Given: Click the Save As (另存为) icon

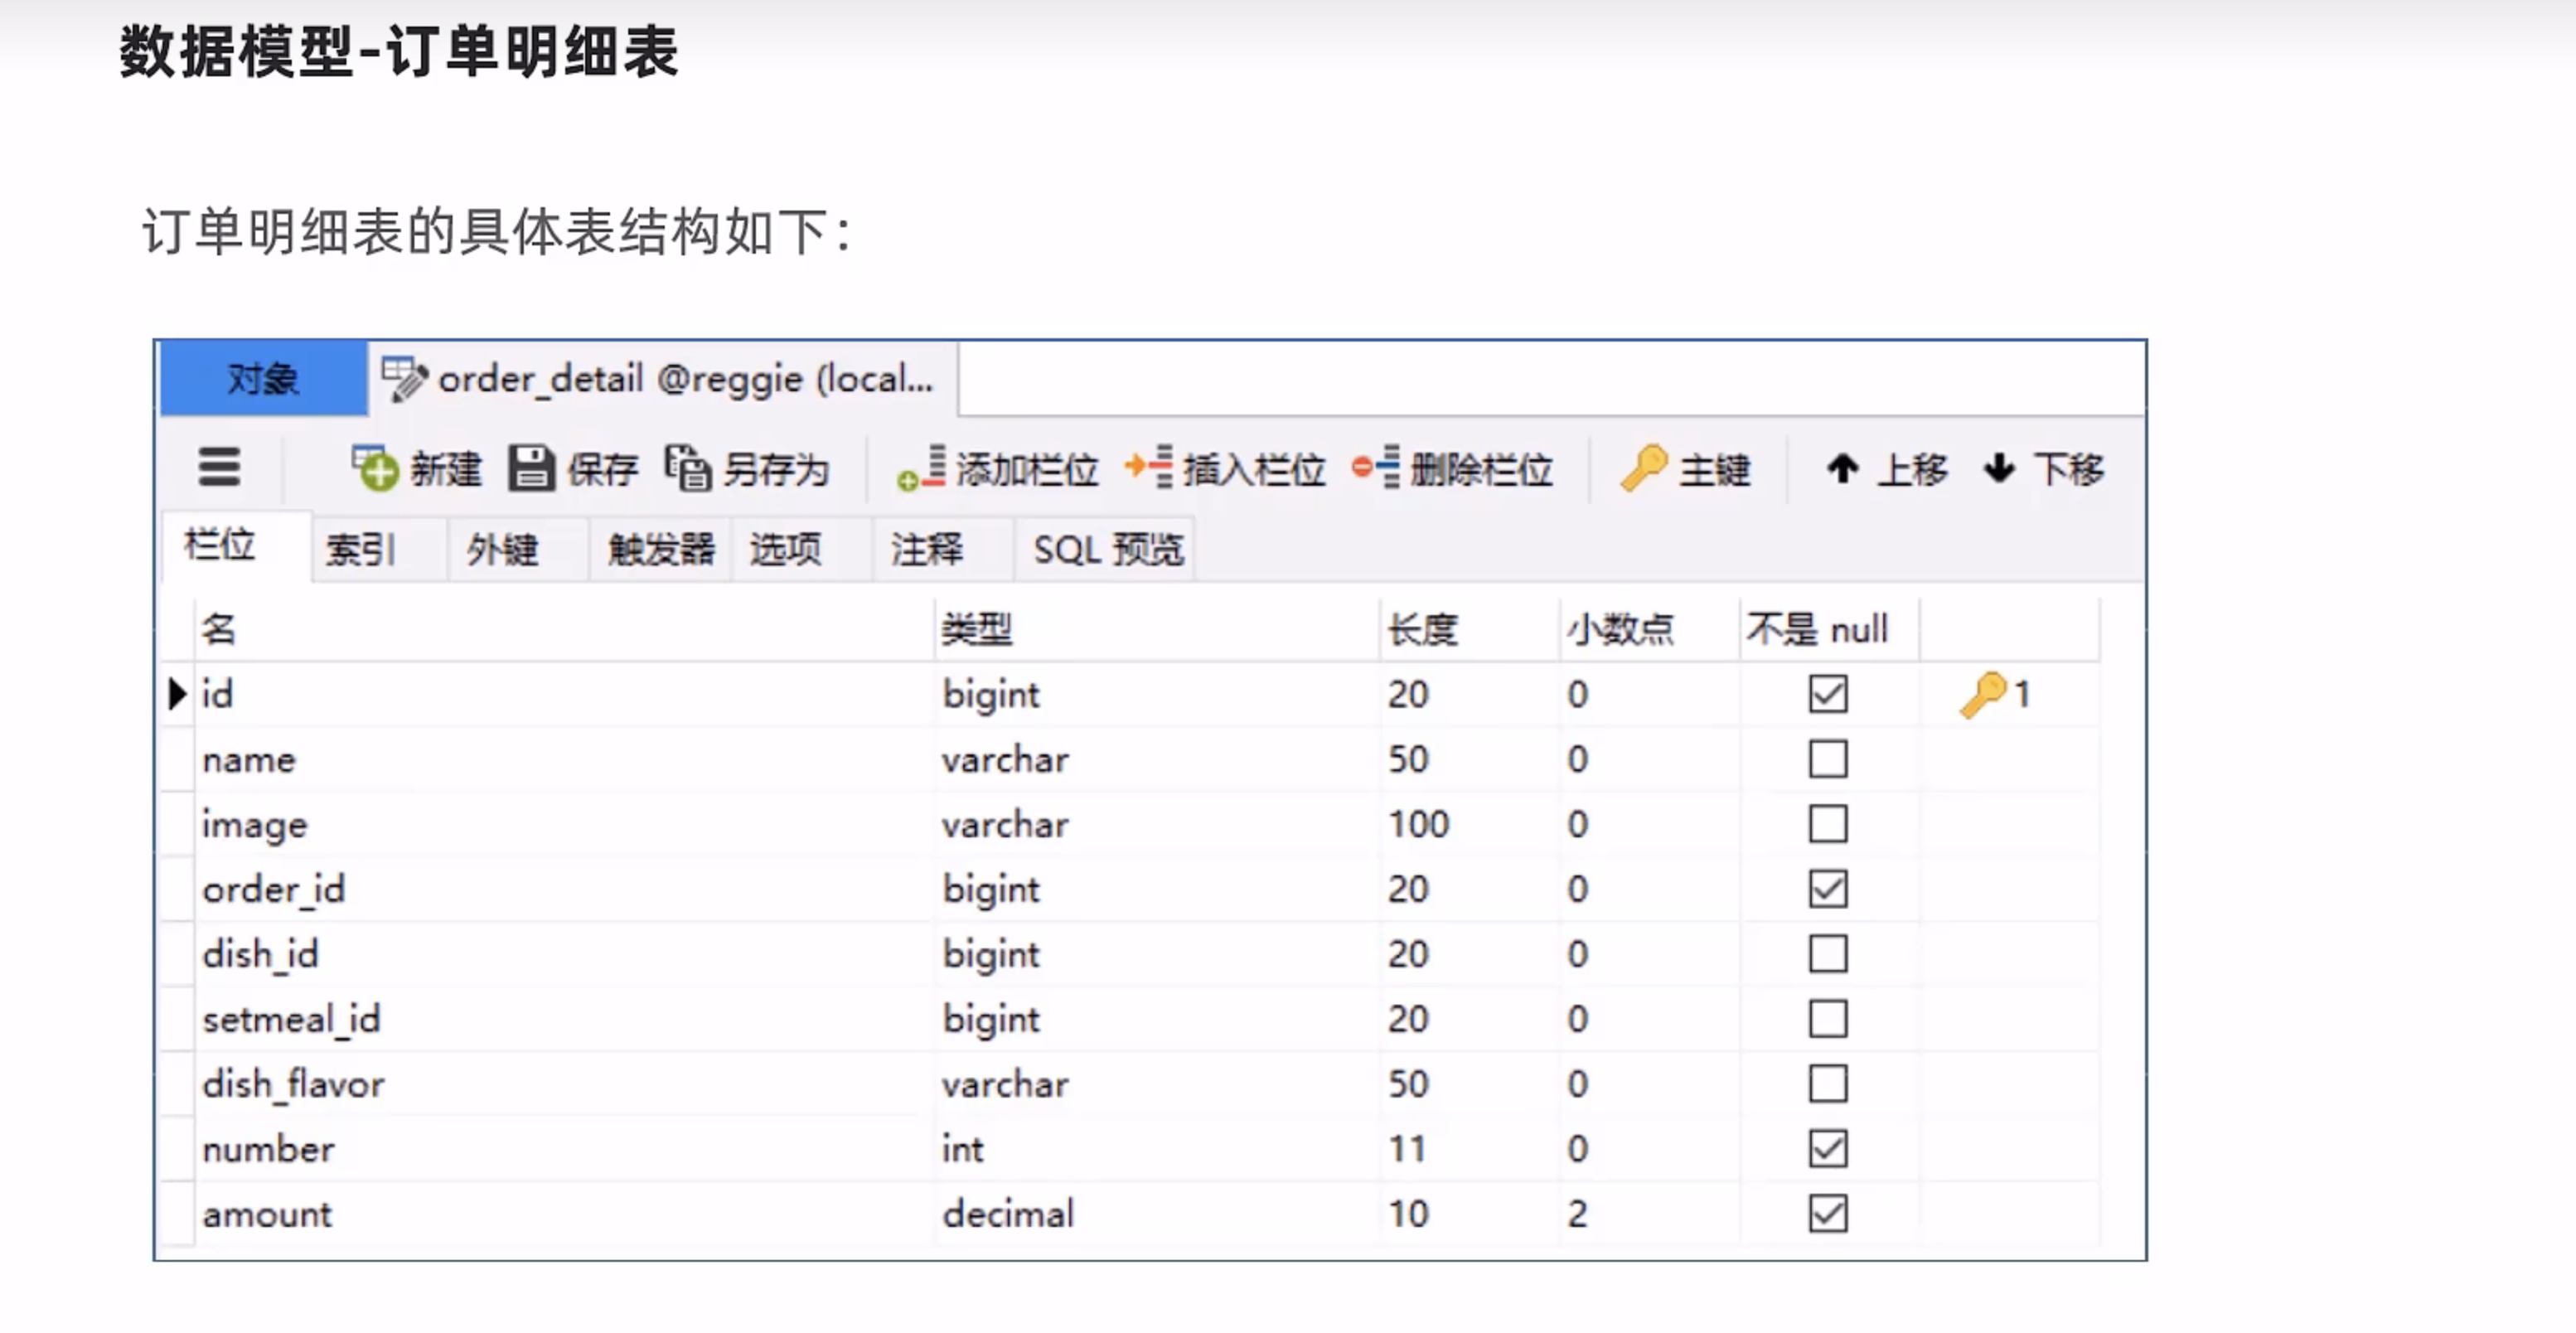Looking at the screenshot, I should [x=688, y=468].
